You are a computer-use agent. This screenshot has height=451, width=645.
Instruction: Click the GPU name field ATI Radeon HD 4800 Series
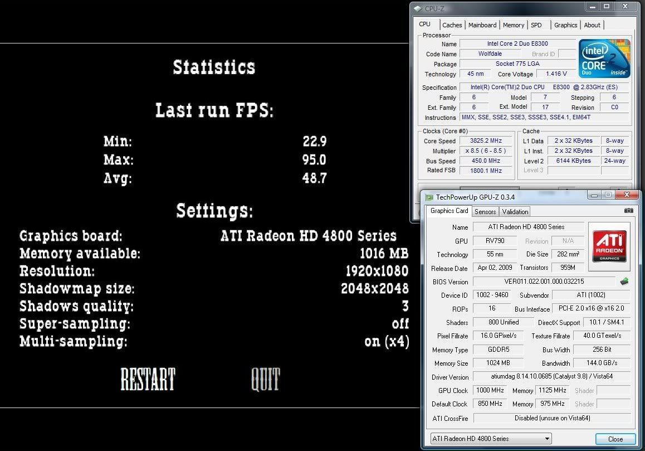pyautogui.click(x=529, y=227)
